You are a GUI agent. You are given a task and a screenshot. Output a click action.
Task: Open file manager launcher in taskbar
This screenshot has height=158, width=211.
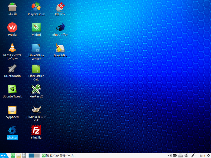coord(24,156)
